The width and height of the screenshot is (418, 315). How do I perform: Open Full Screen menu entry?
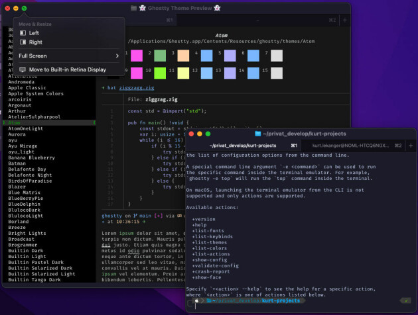tap(69, 56)
